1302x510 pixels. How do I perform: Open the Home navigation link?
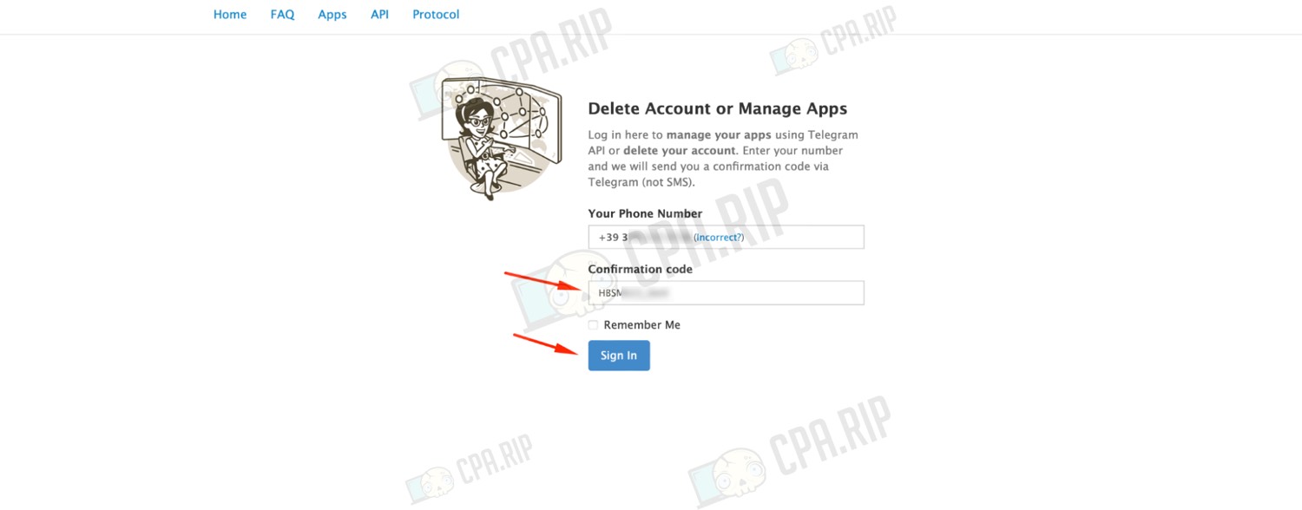230,15
